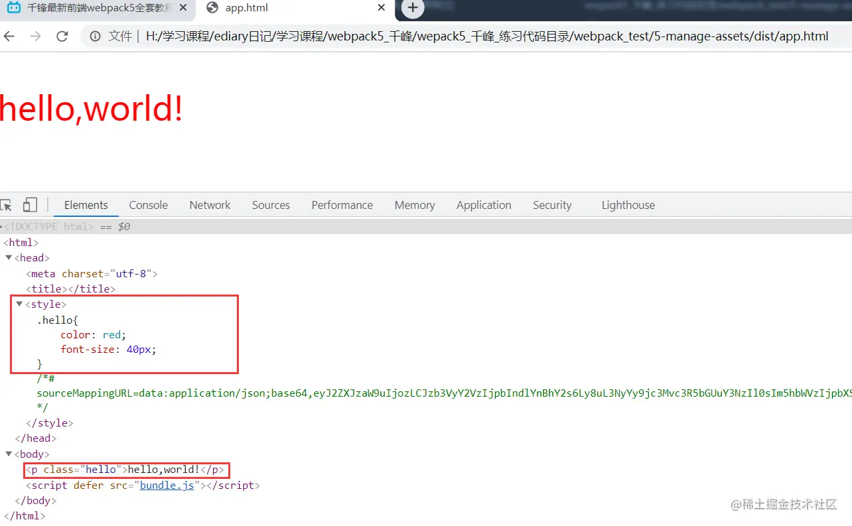The image size is (852, 526).
Task: Click the address bar file URL
Action: click(x=487, y=36)
